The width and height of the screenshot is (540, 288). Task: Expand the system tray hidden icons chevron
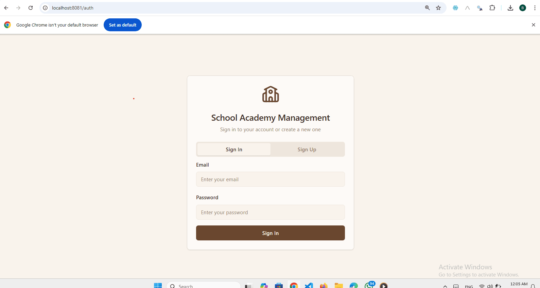[445, 286]
